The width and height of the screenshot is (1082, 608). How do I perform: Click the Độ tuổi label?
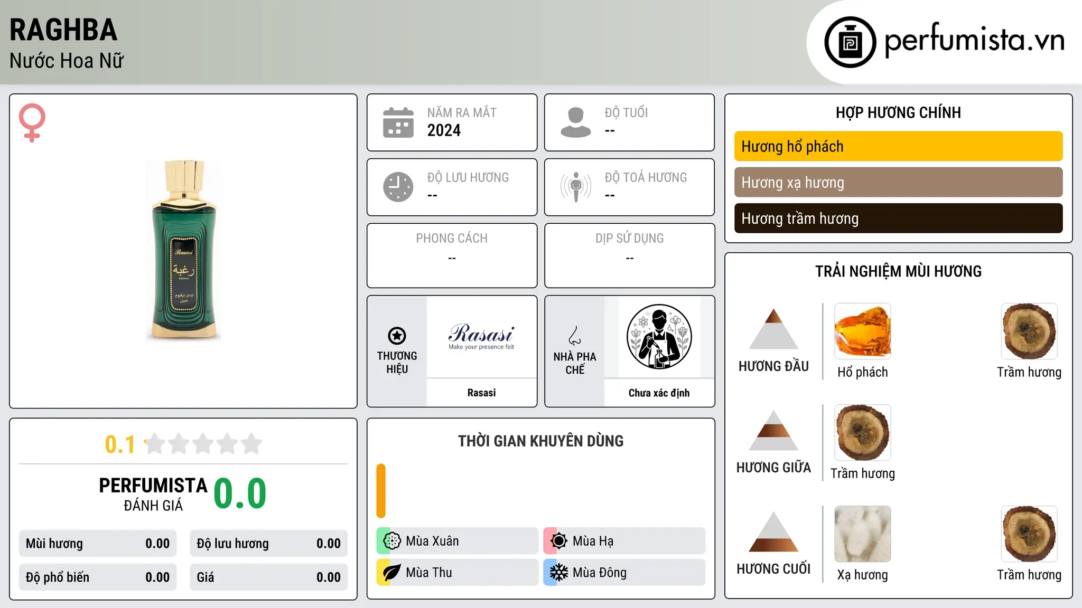coord(626,112)
